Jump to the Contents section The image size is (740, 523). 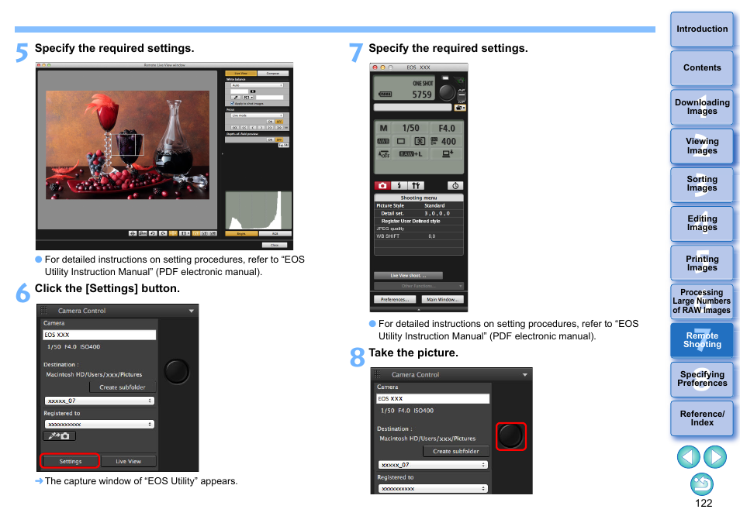[x=701, y=68]
